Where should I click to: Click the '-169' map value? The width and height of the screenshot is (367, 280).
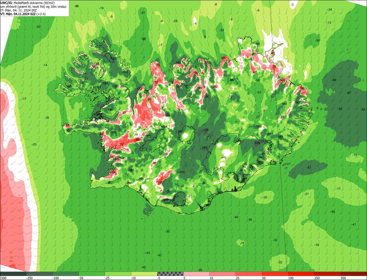[x=204, y=147]
